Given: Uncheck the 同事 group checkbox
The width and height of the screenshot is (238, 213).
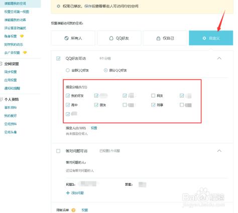Looking at the screenshot, I should pyautogui.click(x=153, y=105).
